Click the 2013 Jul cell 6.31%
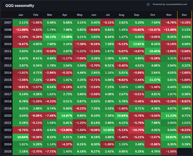 (108, 66)
